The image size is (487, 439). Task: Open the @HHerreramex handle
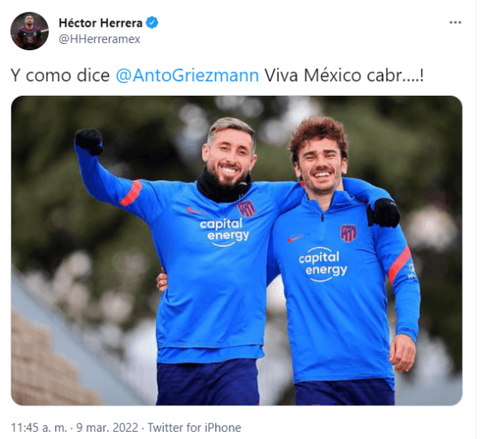(99, 39)
